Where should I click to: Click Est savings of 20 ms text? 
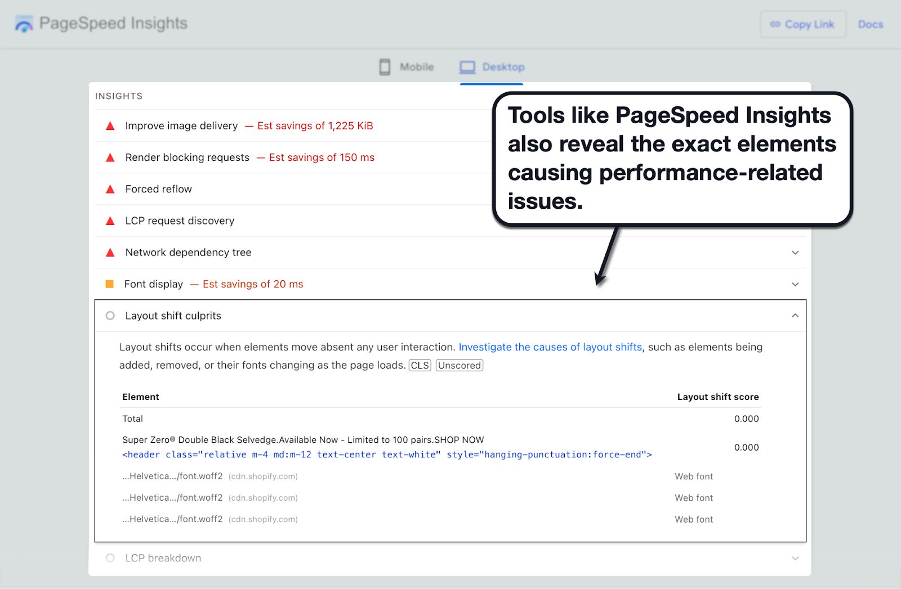pyautogui.click(x=253, y=284)
